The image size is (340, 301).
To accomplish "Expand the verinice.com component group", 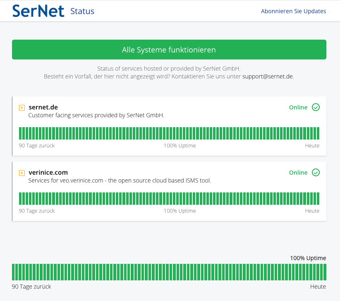I will click(x=22, y=173).
